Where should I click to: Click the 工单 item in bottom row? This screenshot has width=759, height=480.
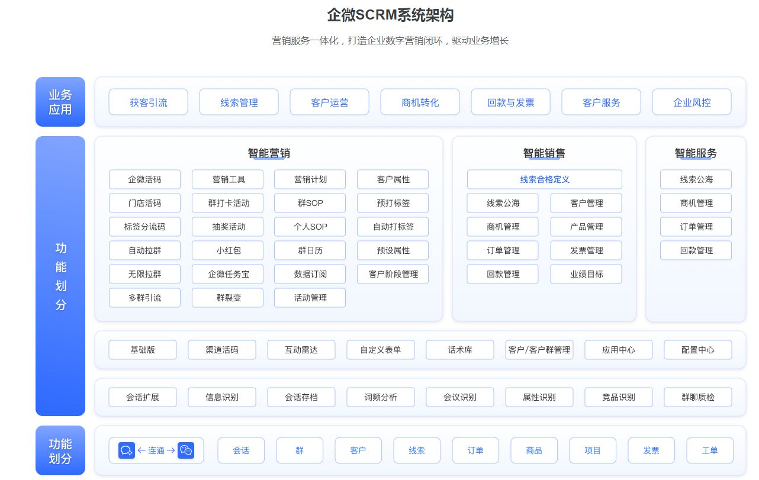pos(710,450)
